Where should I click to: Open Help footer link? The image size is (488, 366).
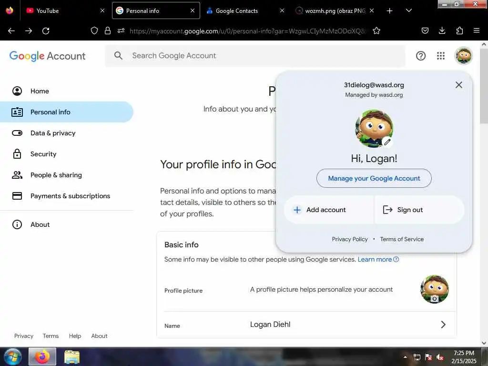75,336
